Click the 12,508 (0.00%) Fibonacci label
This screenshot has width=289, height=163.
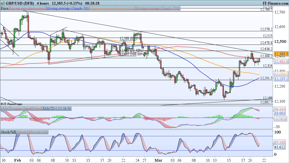[130, 39]
